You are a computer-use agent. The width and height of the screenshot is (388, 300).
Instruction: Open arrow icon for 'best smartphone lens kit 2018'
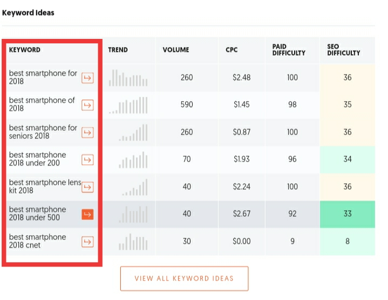pos(87,187)
